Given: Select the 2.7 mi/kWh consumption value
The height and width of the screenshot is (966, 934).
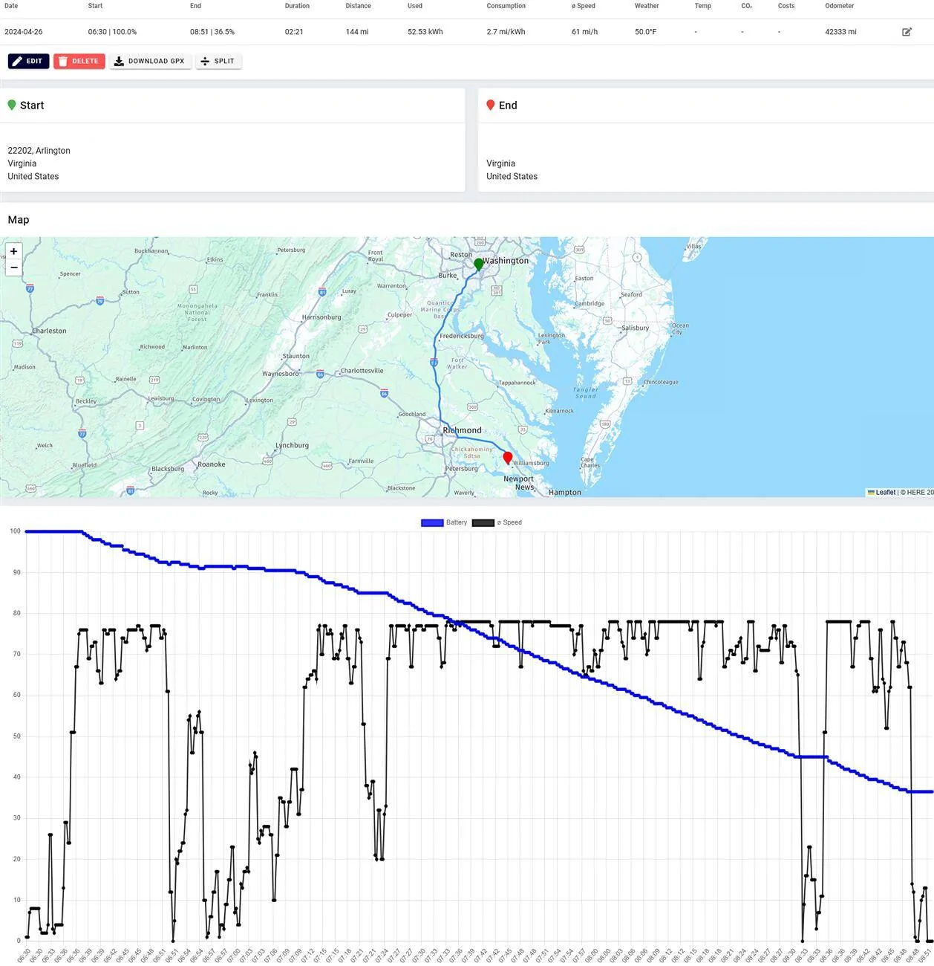Looking at the screenshot, I should click(x=506, y=32).
